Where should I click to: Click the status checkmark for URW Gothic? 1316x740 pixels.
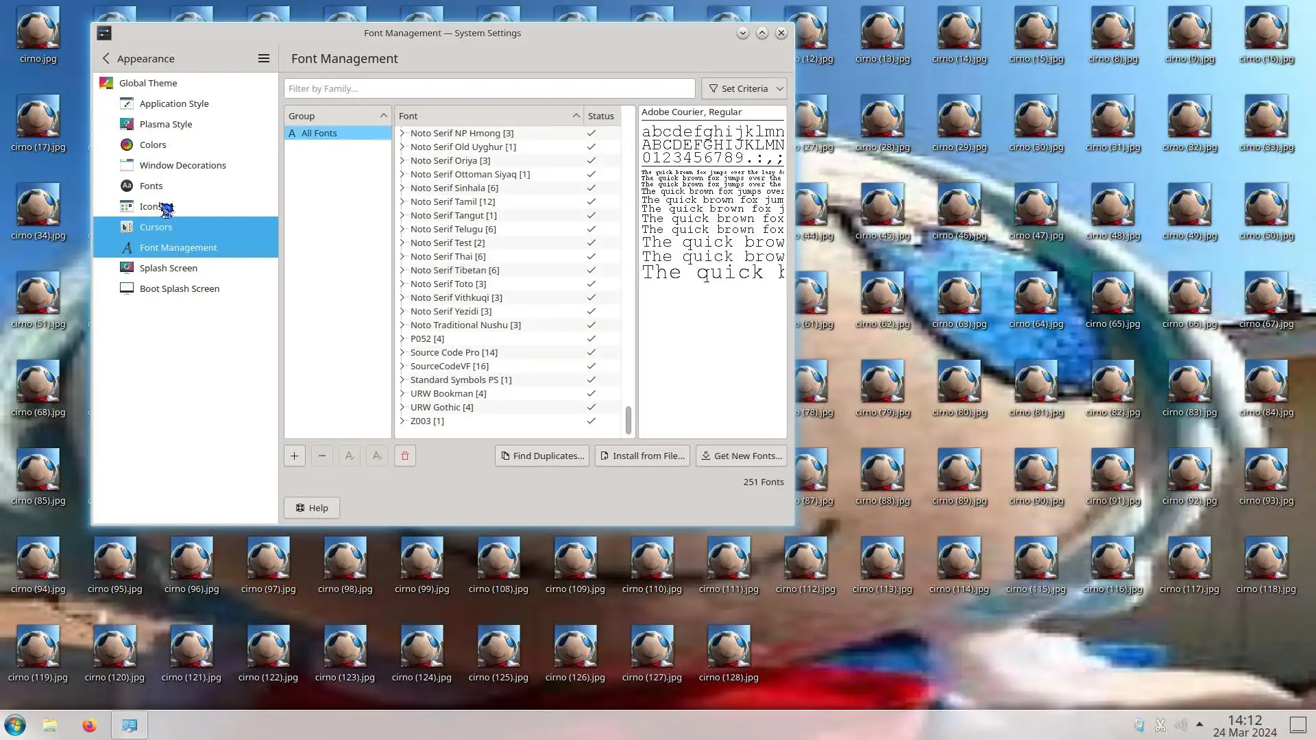point(591,407)
